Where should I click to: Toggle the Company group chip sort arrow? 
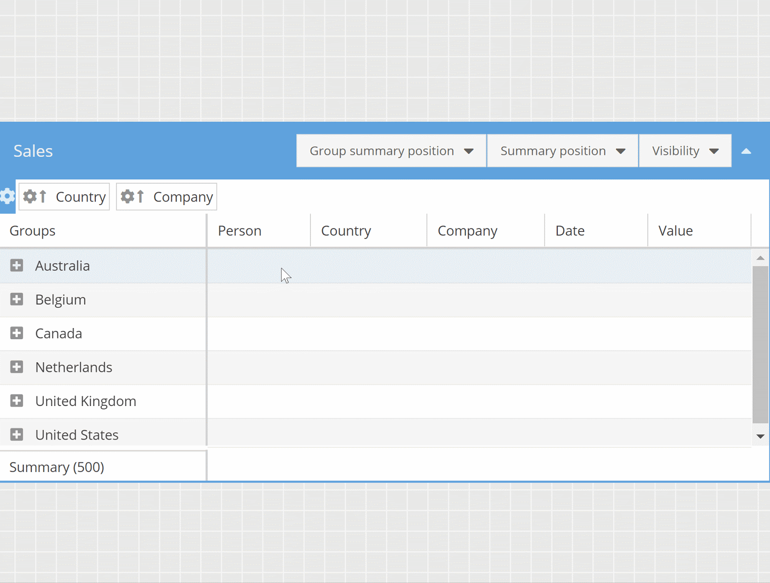point(141,196)
